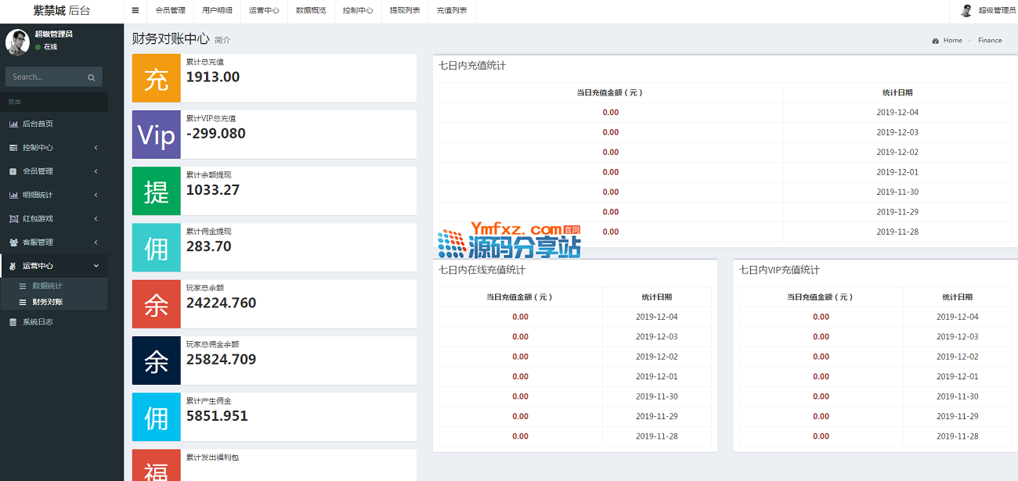Open the 充值列表 top tab
1018x481 pixels.
452,11
